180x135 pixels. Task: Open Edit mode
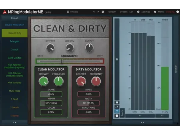pos(131,12)
